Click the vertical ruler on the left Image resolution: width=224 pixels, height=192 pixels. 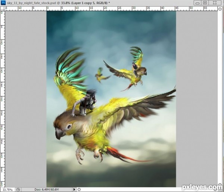point(3,99)
